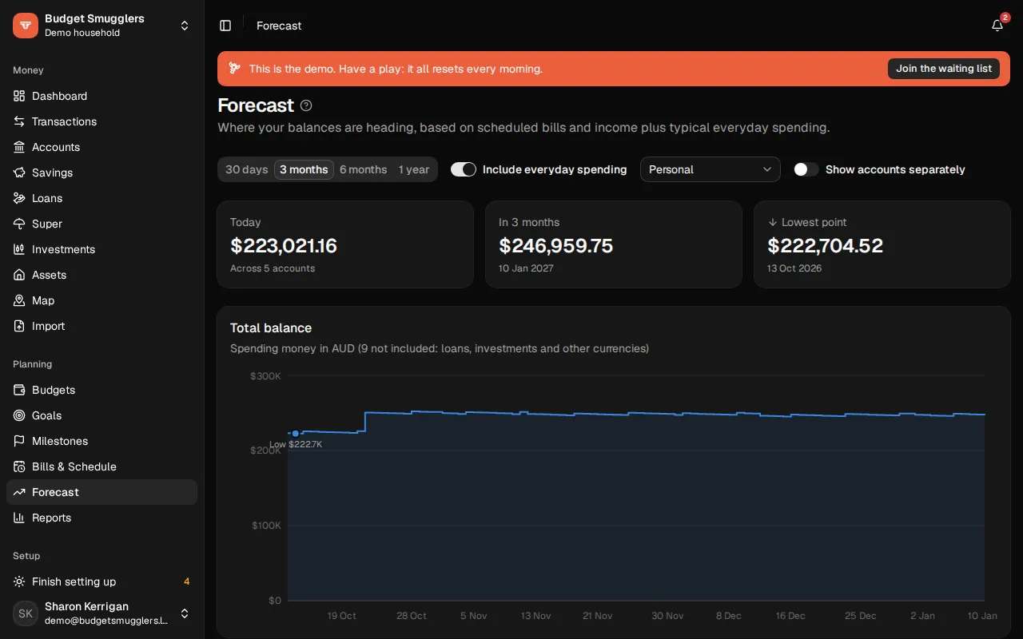Select the 30 days range tab
The image size is (1023, 639).
click(x=247, y=169)
